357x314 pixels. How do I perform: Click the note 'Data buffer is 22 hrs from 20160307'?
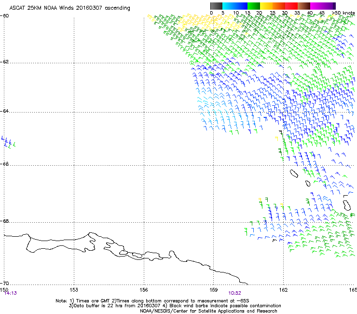coord(117,306)
